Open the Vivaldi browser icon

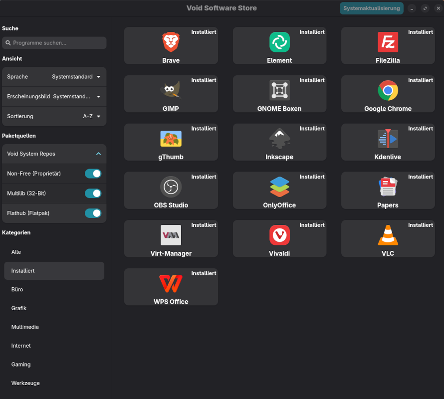point(279,235)
